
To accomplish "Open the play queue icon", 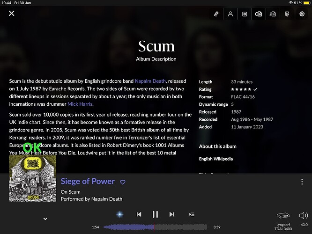I will pos(192,214).
